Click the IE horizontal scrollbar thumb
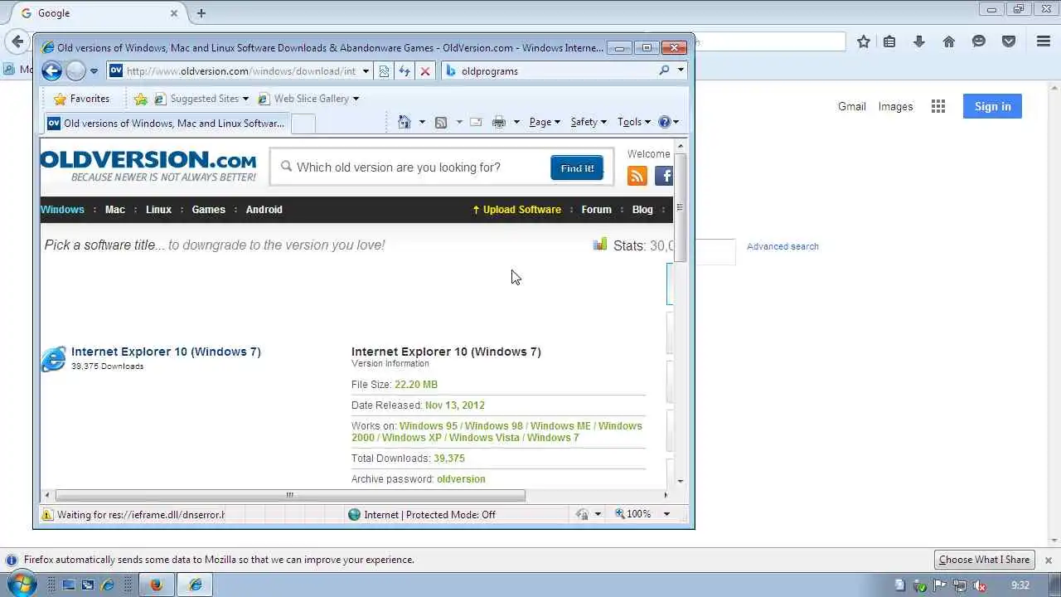Screen dimensions: 1061x597 288,495
